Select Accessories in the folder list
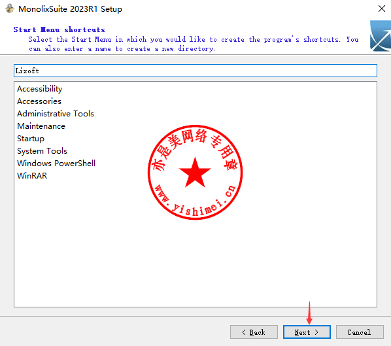The image size is (391, 346). (39, 101)
